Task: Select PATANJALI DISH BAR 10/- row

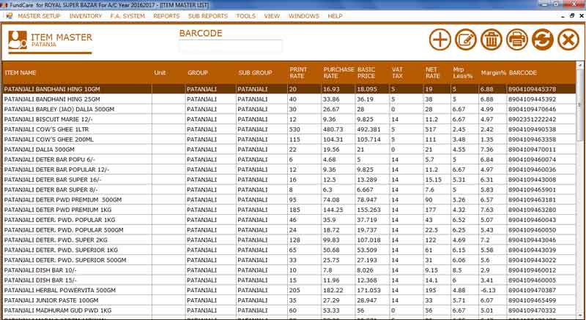Action: [x=289, y=270]
